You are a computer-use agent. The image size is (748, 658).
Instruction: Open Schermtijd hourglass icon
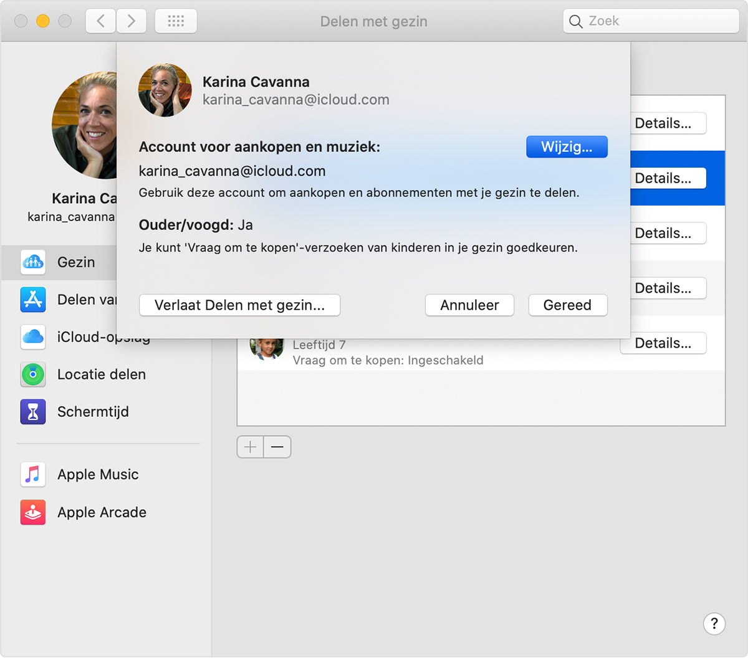click(33, 412)
